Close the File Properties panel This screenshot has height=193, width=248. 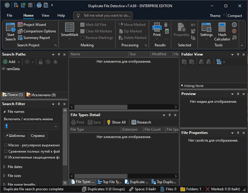tap(244, 133)
